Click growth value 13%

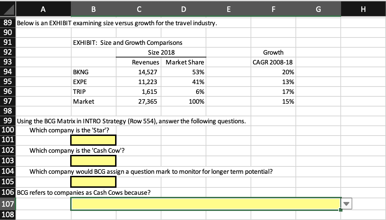pyautogui.click(x=273, y=82)
